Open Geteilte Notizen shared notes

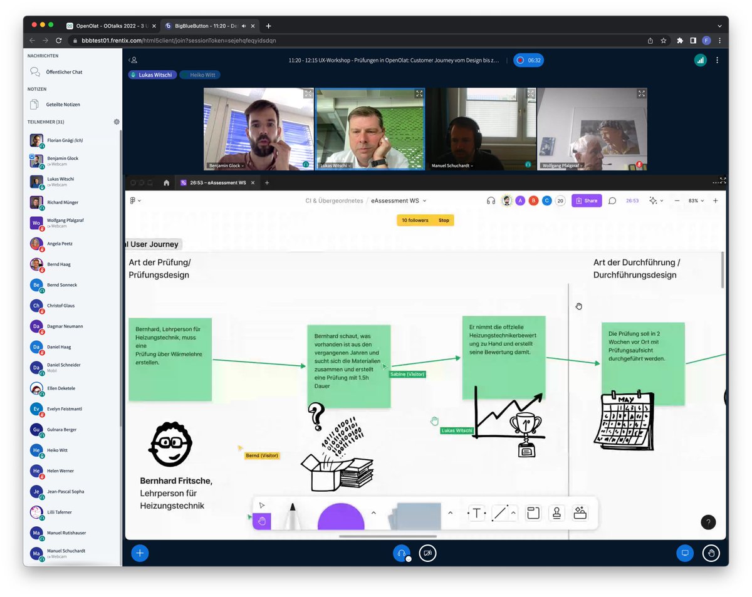tap(63, 105)
